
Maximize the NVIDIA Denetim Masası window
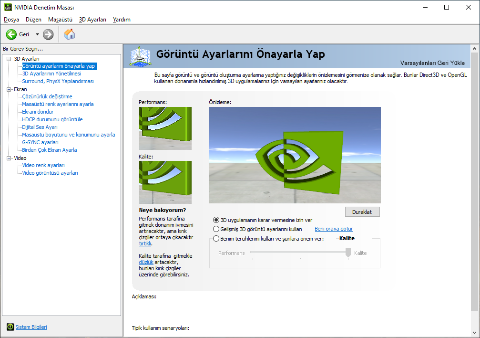pos(447,7)
